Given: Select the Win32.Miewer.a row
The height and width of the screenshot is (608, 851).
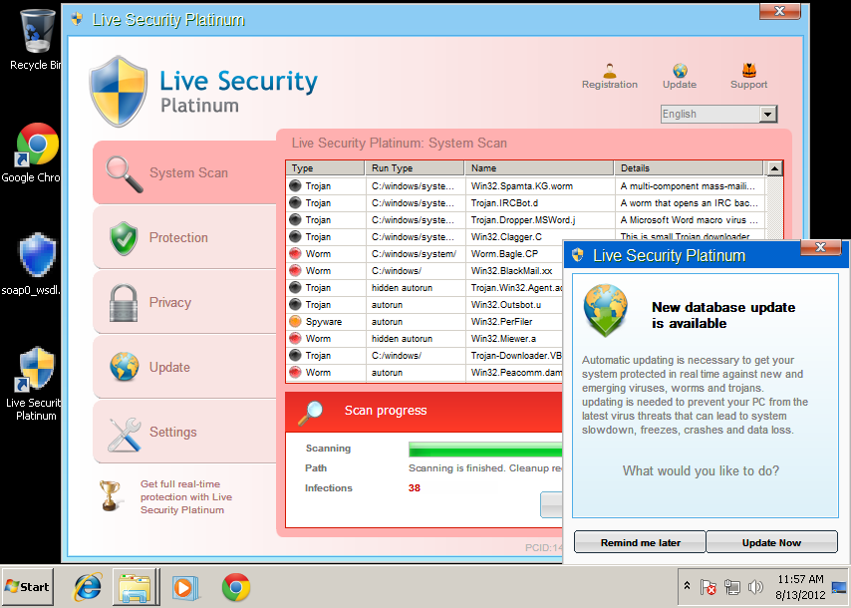Looking at the screenshot, I should 425,339.
